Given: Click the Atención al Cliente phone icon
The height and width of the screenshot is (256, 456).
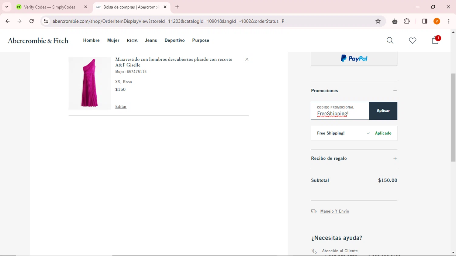Looking at the screenshot, I should 314,251.
